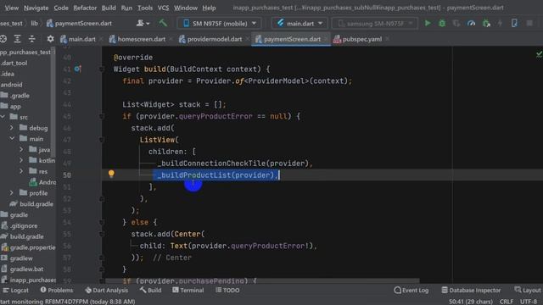Screen dimensions: 543x305
Task: Open the device manager phone icon
Action: 514,23
